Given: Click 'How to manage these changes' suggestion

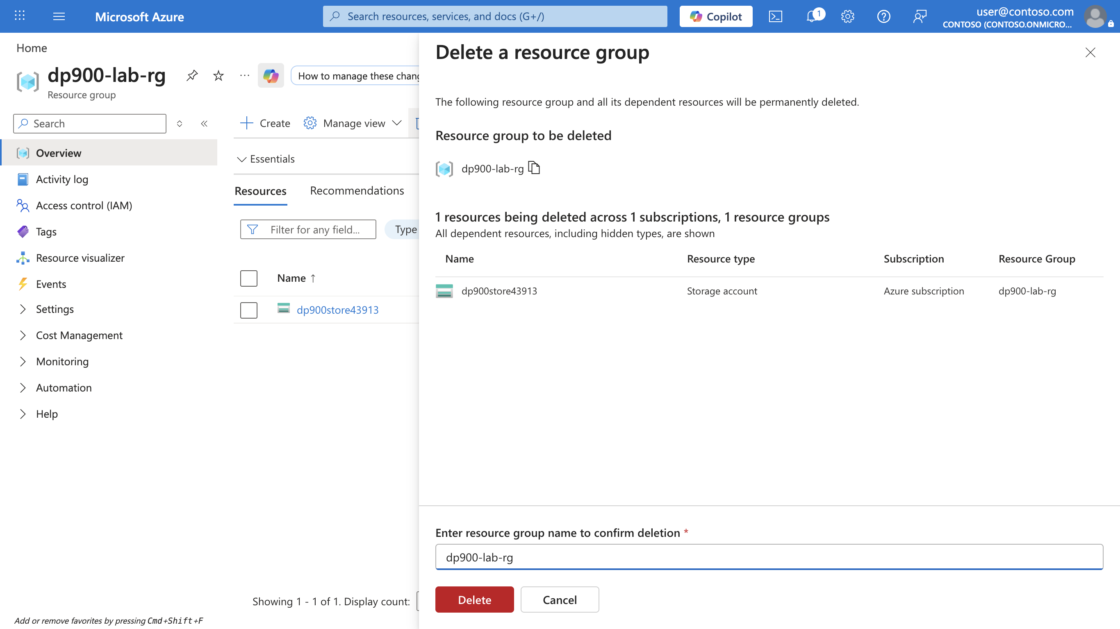Looking at the screenshot, I should point(355,76).
